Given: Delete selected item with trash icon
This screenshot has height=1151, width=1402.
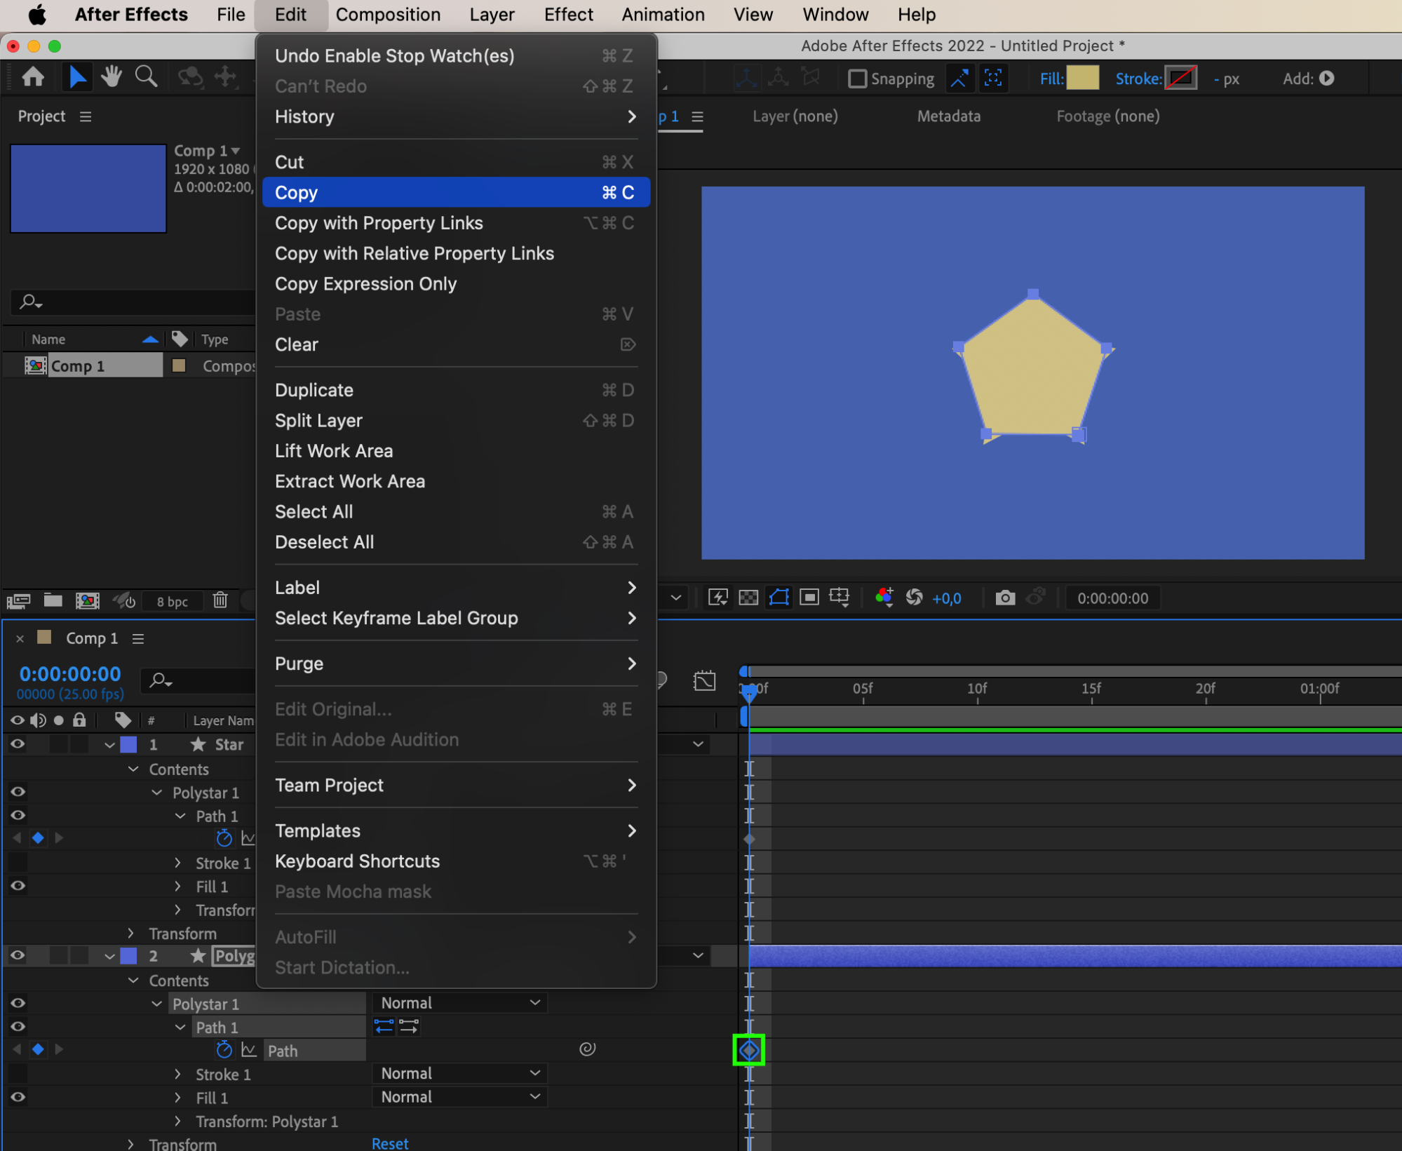Looking at the screenshot, I should click(220, 600).
